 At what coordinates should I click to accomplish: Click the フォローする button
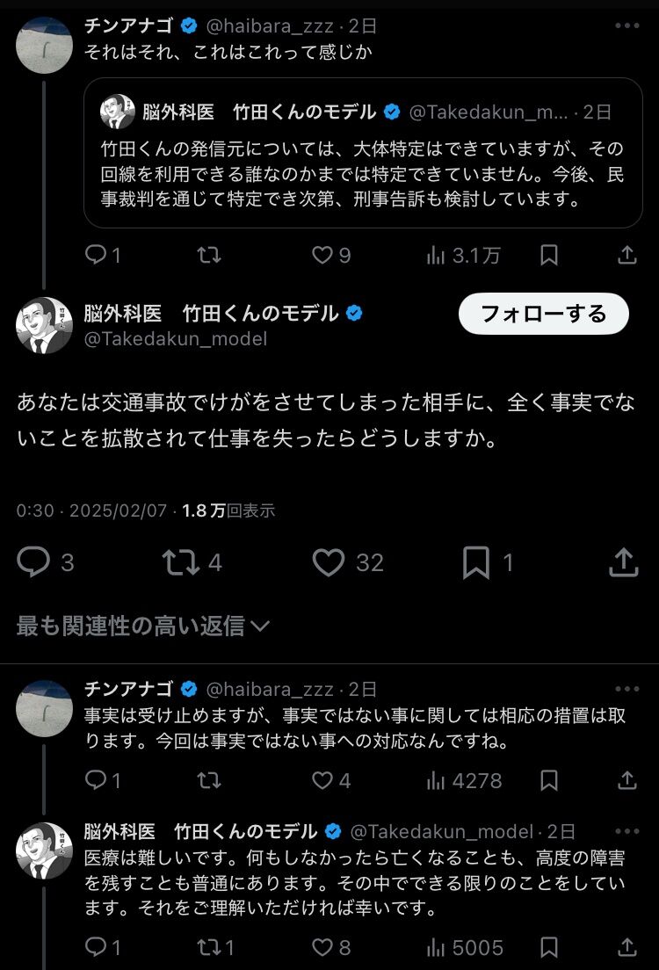543,314
